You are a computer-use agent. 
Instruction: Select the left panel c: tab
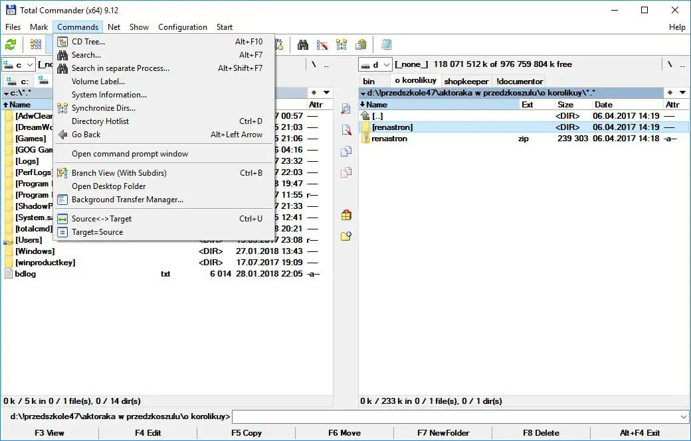(18, 82)
